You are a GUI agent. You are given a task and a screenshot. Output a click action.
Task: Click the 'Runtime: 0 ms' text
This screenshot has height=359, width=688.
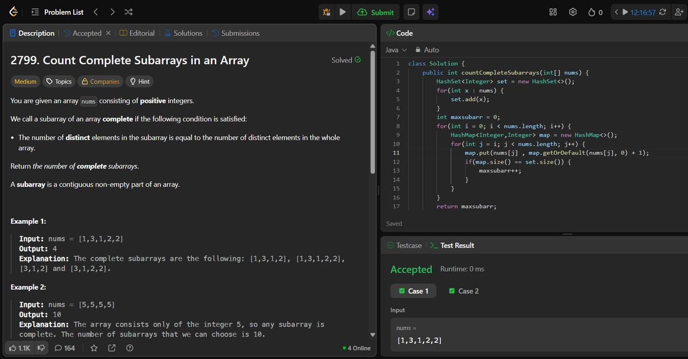click(462, 269)
